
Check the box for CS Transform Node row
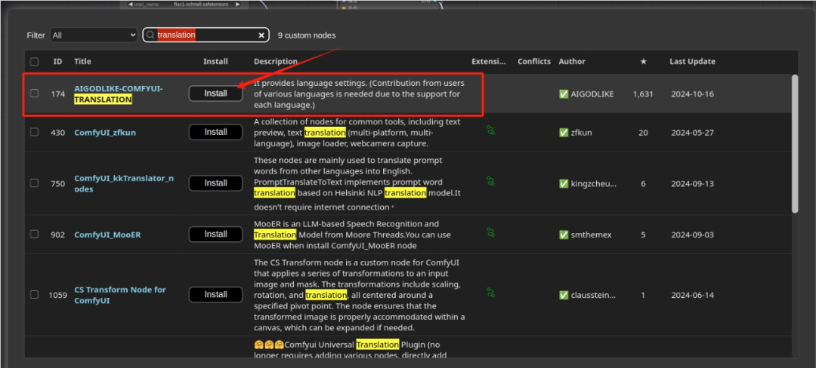click(34, 294)
